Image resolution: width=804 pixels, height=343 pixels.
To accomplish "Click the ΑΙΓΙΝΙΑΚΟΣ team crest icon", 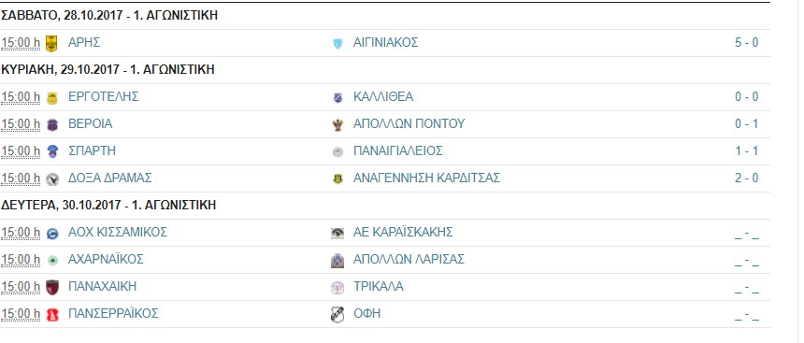I will click(x=337, y=44).
